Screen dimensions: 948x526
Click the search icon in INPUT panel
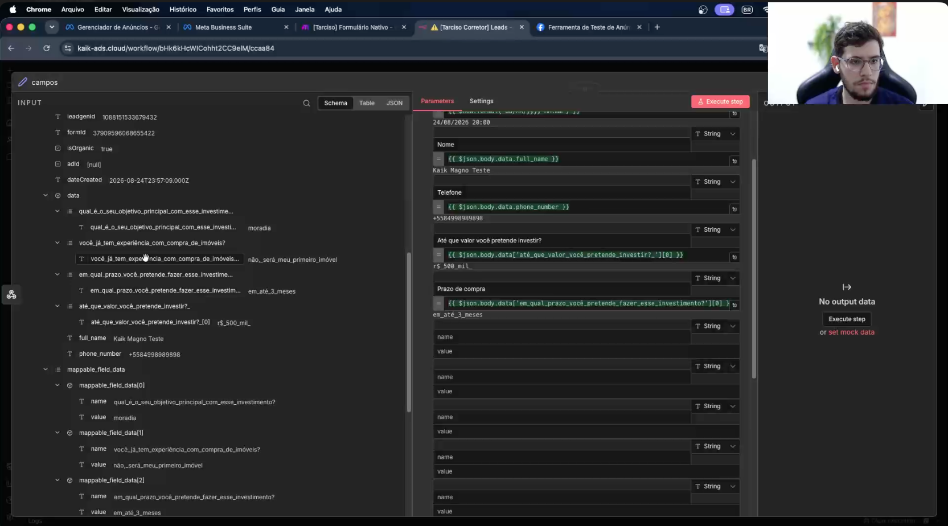[306, 103]
